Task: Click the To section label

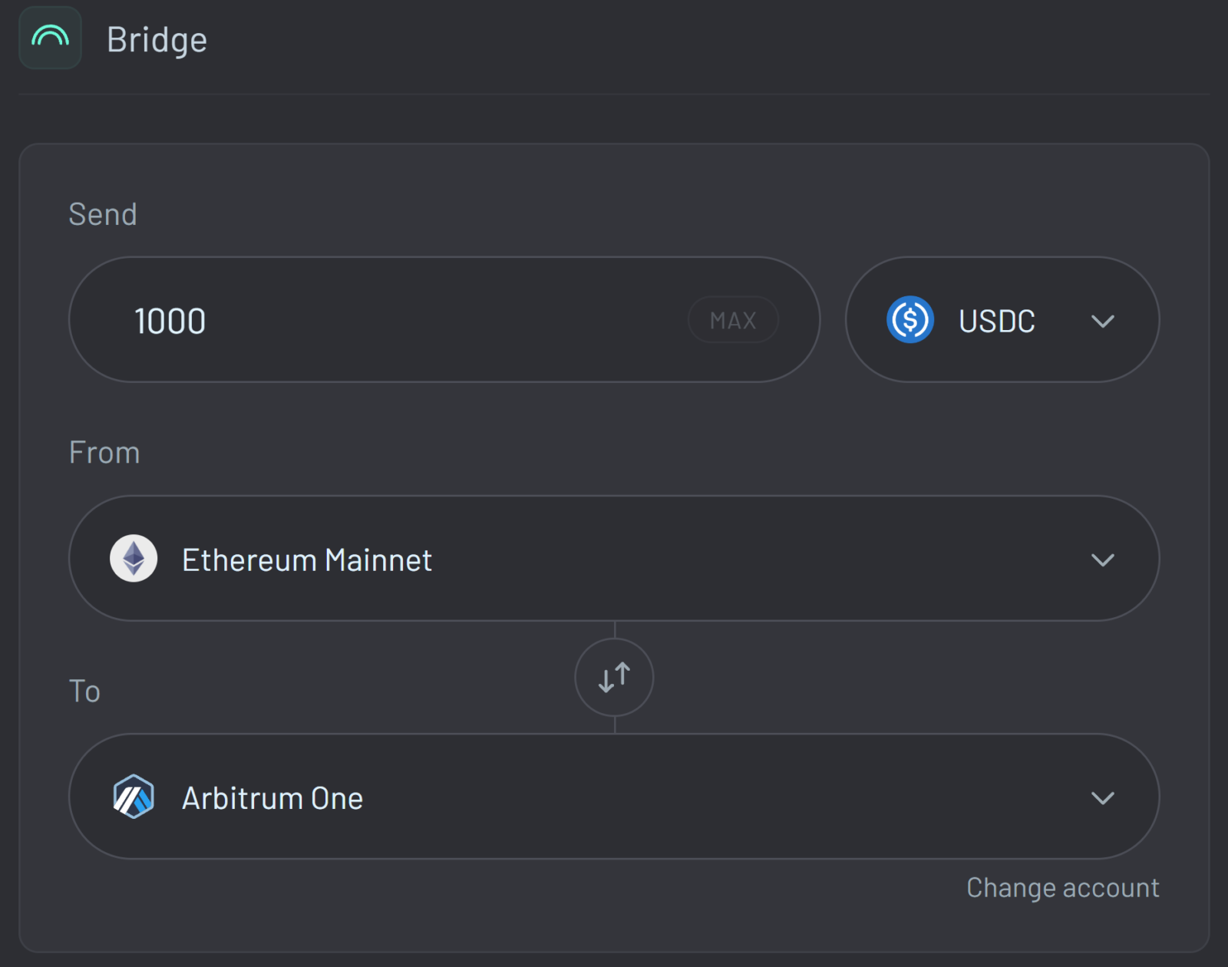Action: (84, 691)
